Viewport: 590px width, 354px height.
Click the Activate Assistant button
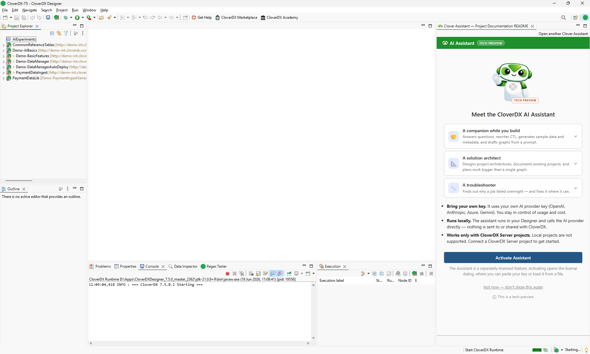pyautogui.click(x=513, y=258)
